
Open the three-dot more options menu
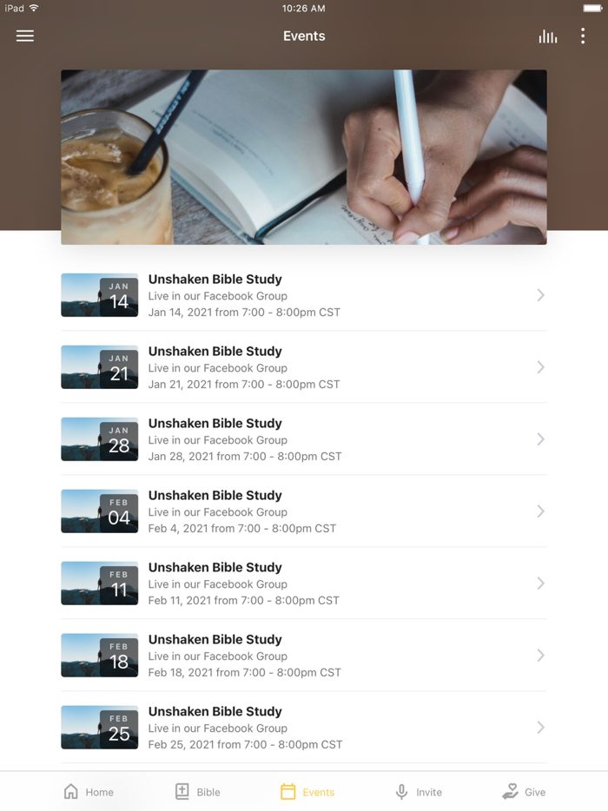tap(583, 36)
